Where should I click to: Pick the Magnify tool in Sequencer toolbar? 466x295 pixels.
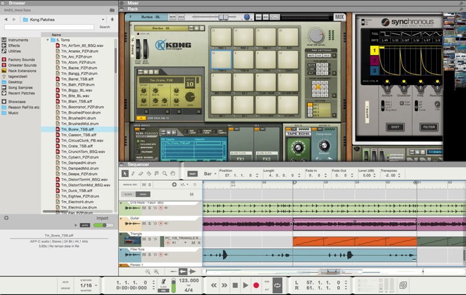click(164, 173)
